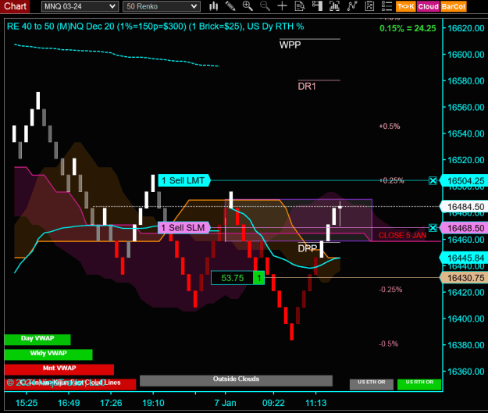The image size is (488, 413).
Task: Cancel the Sell LMT order via X
Action: click(433, 180)
